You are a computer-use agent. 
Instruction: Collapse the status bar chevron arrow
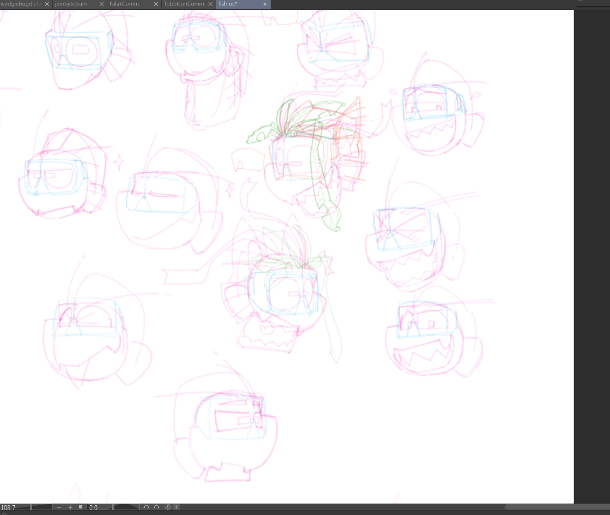[176, 507]
